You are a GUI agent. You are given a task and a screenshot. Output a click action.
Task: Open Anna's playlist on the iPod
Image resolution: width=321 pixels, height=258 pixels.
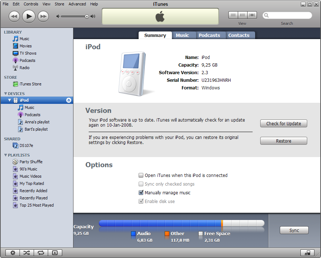37,122
